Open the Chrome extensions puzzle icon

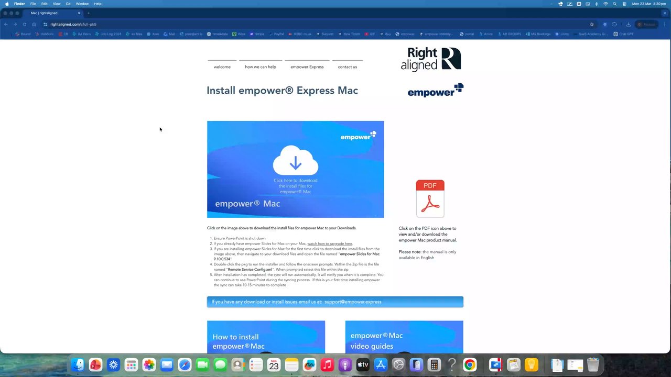point(615,24)
